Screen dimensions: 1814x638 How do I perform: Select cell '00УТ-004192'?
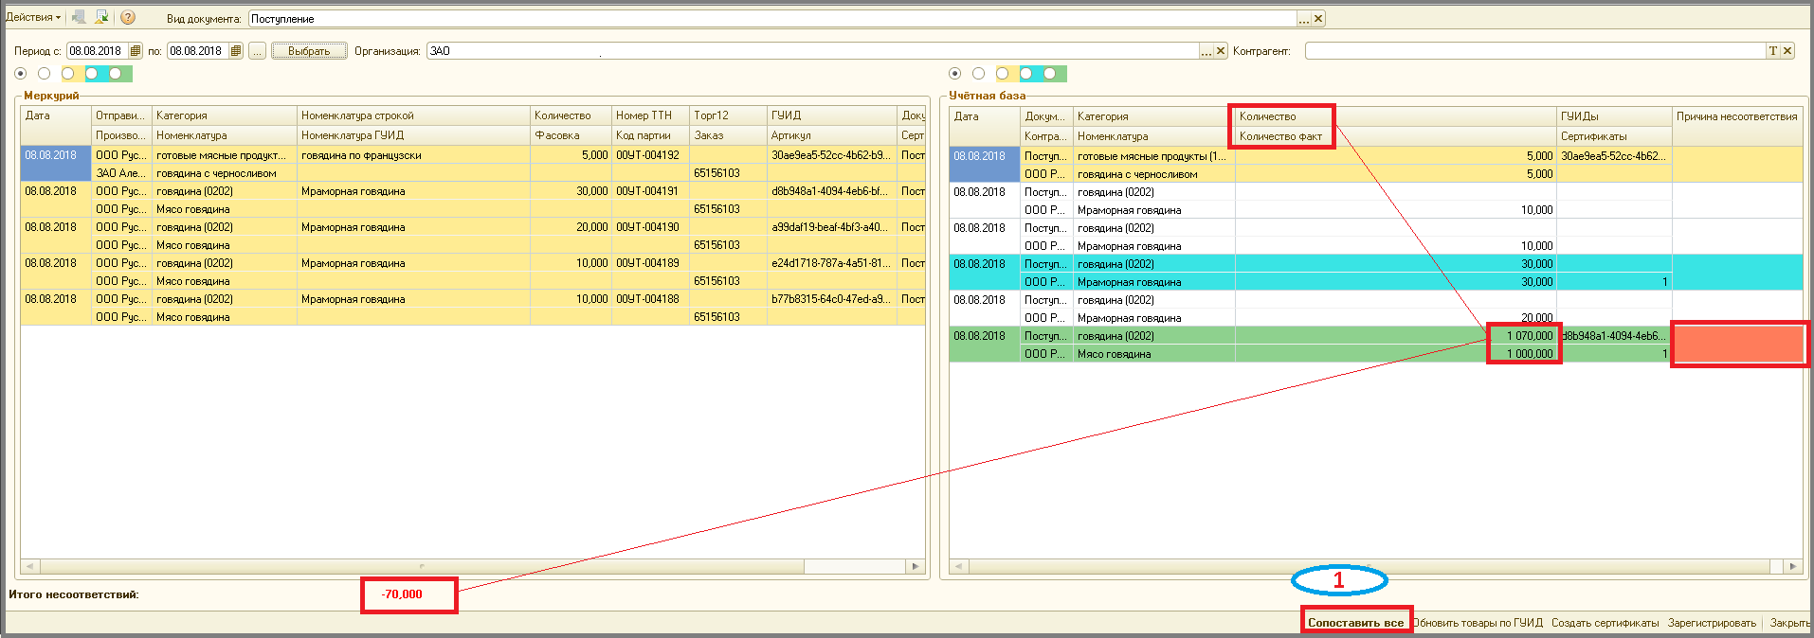[x=650, y=155]
